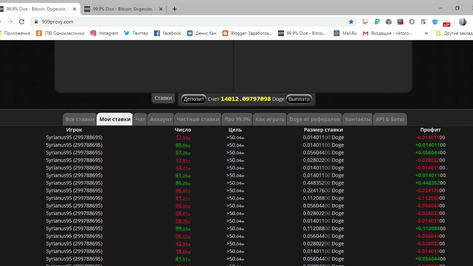Open the weather +2° extension icon
The image size is (473, 266).
[446, 23]
